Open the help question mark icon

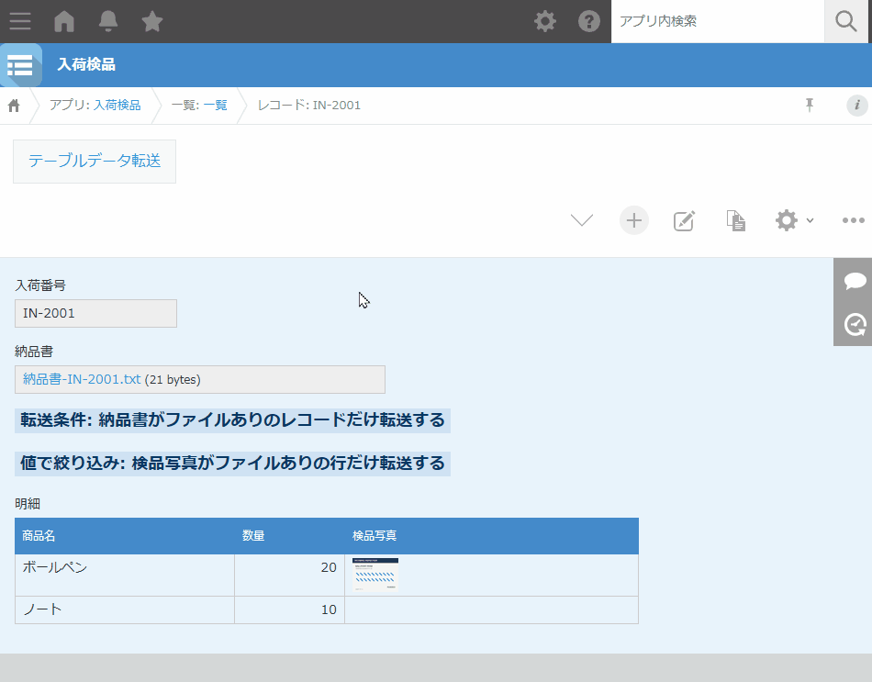pos(589,21)
